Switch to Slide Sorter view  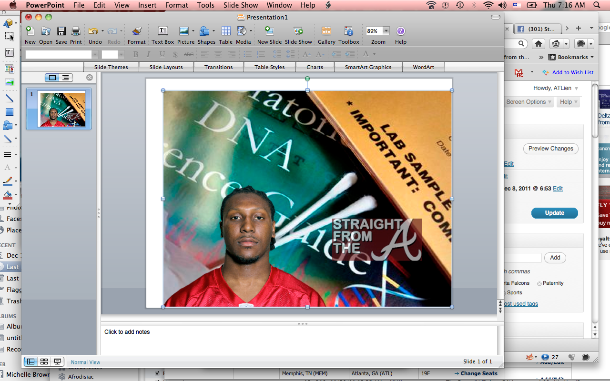[44, 361]
